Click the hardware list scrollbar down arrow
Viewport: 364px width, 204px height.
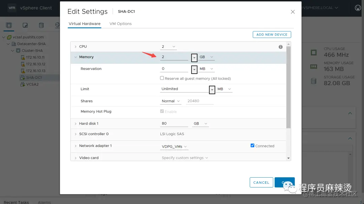point(288,158)
